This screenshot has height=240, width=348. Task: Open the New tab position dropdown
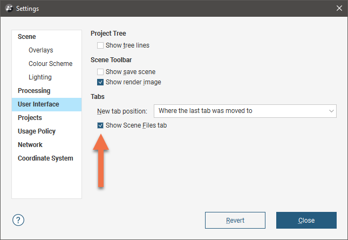tap(245, 111)
